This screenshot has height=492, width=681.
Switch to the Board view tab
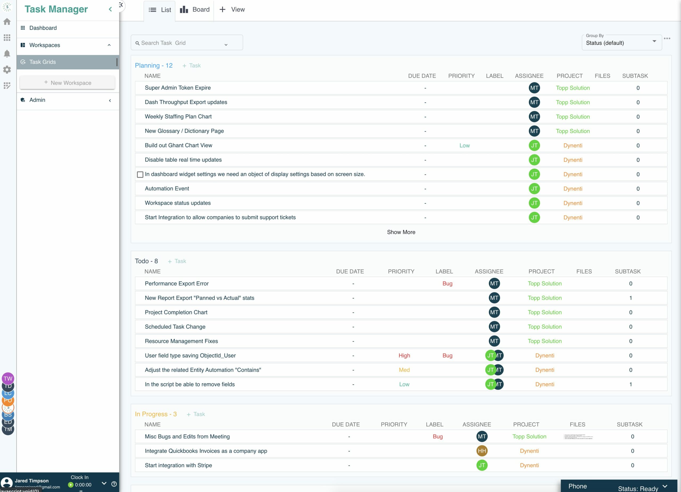[194, 10]
